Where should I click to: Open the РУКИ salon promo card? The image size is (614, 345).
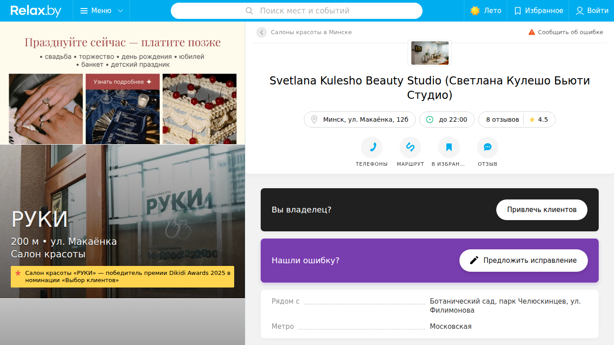pos(122,221)
